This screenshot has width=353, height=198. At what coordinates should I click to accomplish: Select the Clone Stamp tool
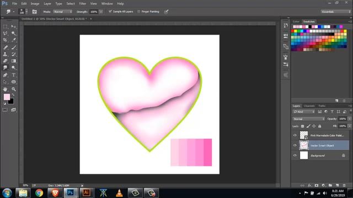5,54
